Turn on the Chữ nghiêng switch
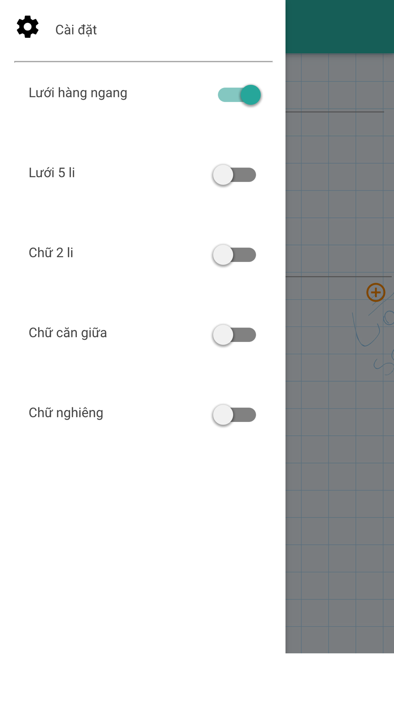 point(234,415)
